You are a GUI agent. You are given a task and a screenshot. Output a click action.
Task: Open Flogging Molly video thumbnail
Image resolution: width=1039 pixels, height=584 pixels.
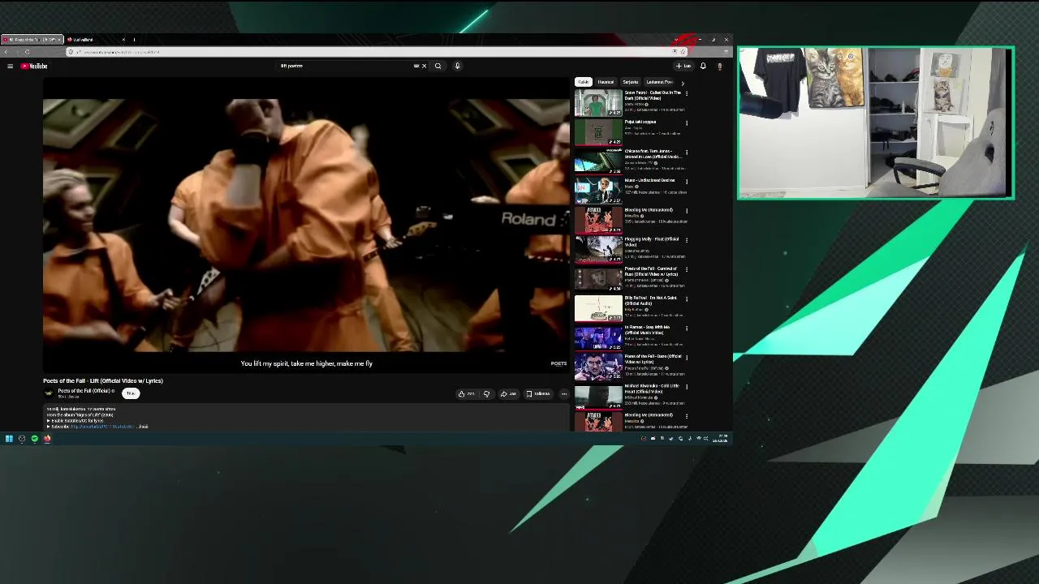point(598,249)
